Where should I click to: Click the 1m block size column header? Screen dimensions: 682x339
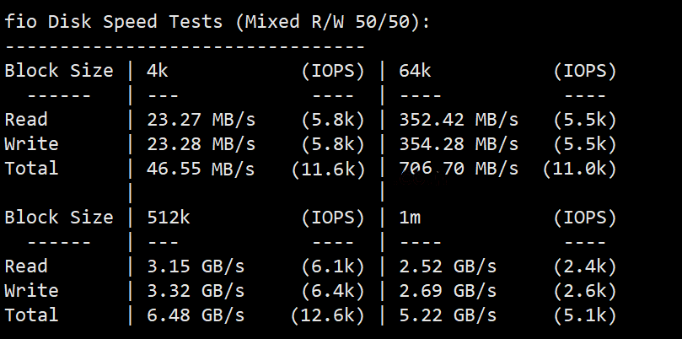[x=411, y=218]
